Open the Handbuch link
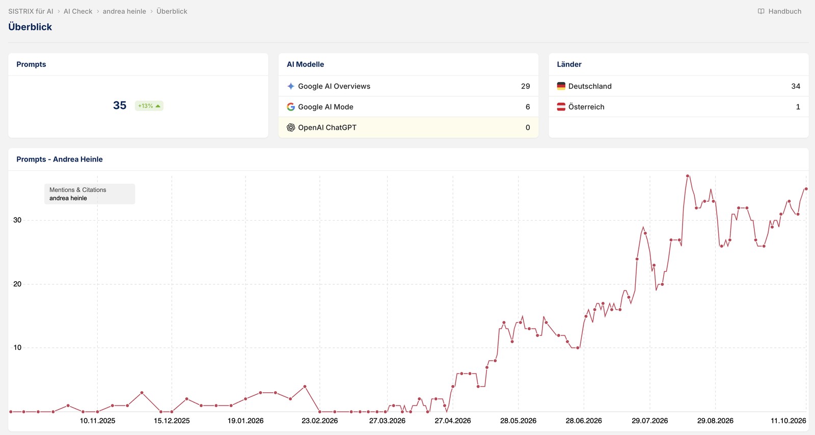This screenshot has height=435, width=815. [x=779, y=11]
